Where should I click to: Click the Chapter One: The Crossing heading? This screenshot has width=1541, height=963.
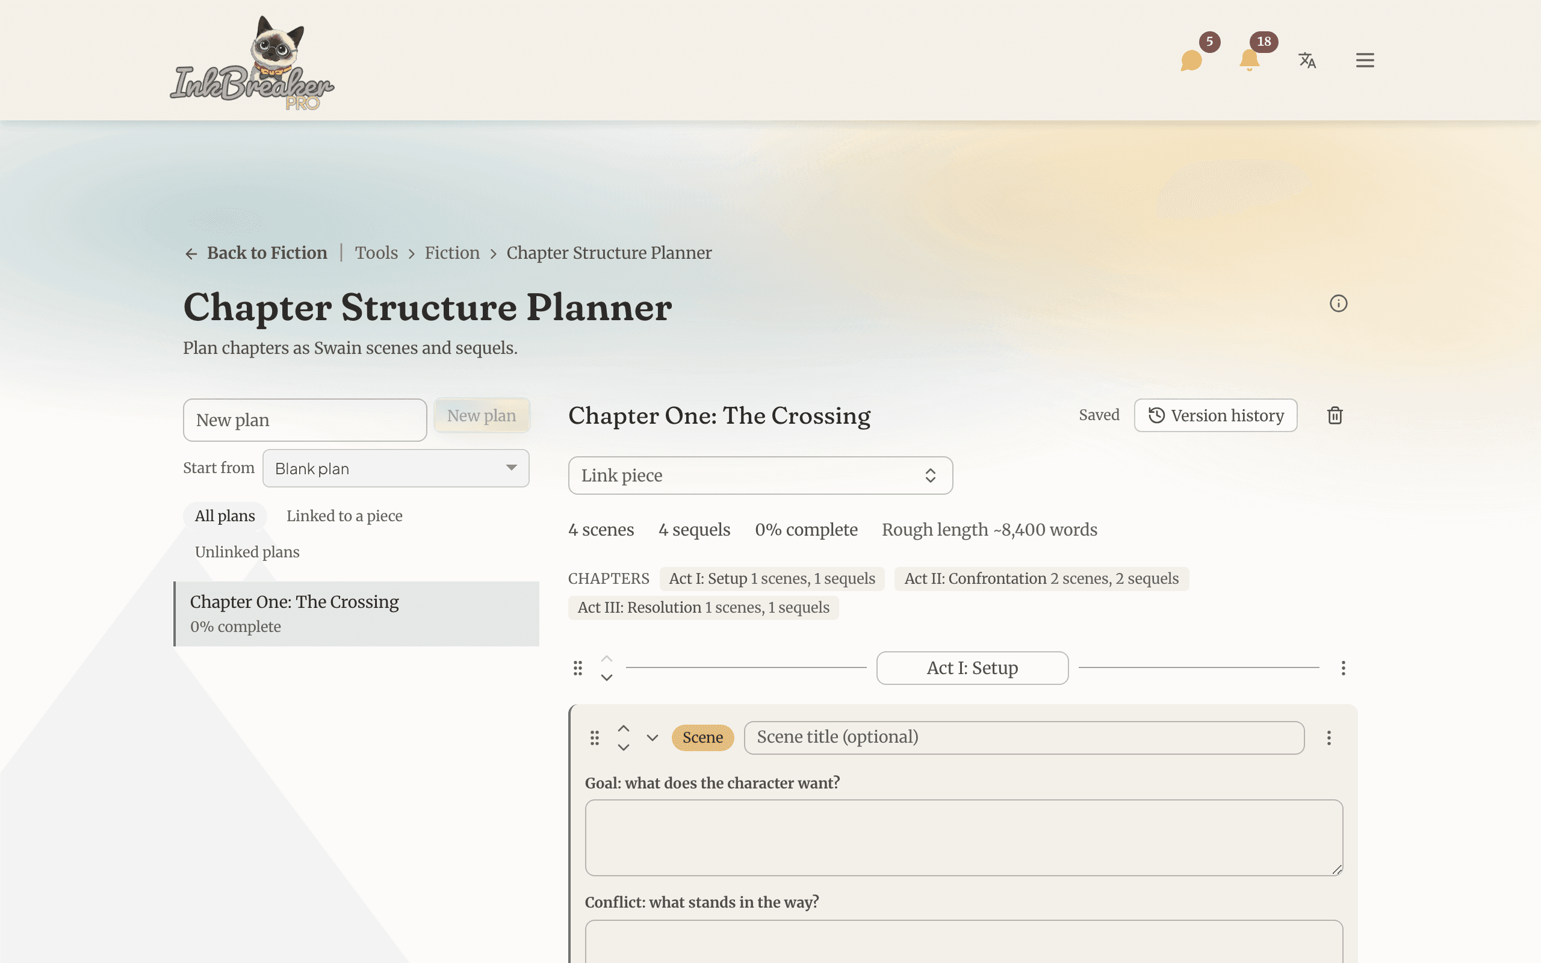(719, 416)
